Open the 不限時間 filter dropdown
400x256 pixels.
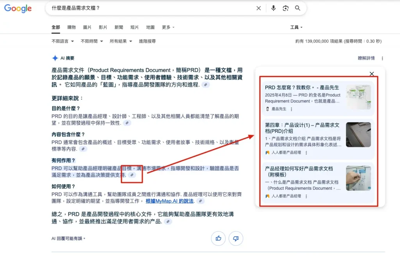point(92,41)
